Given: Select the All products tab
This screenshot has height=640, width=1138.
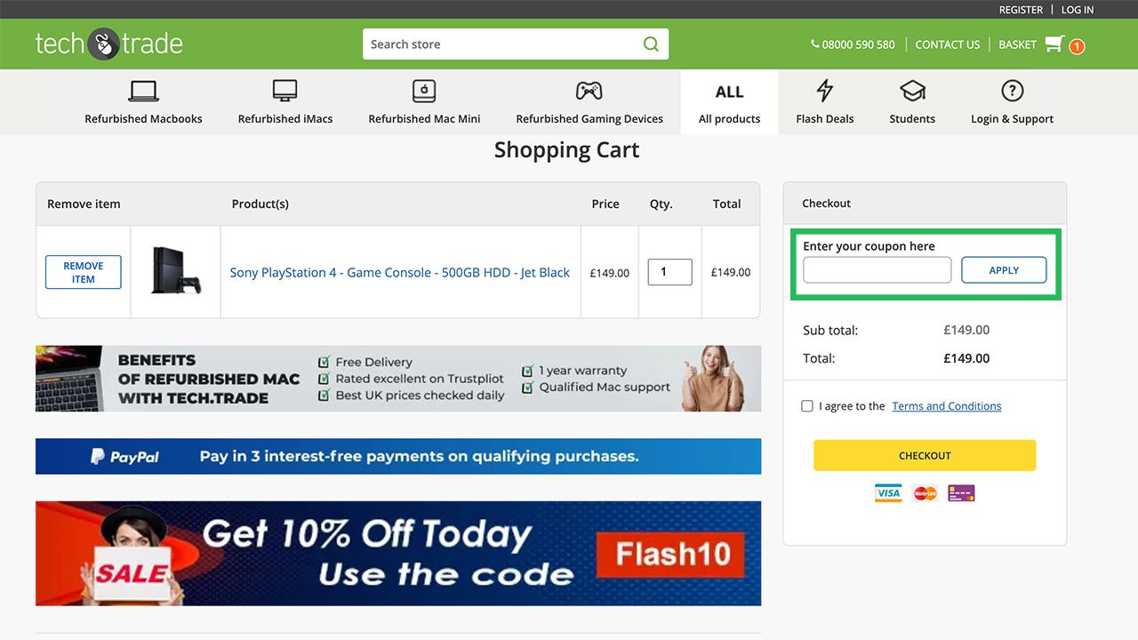Looking at the screenshot, I should tap(729, 102).
